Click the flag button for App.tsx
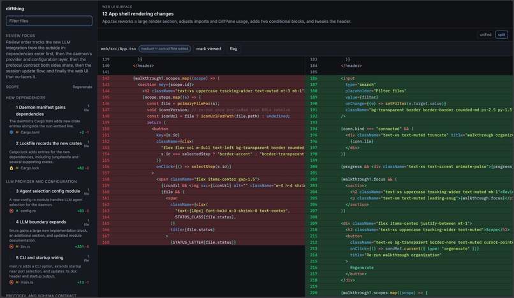This screenshot has width=514, height=298. [x=233, y=49]
